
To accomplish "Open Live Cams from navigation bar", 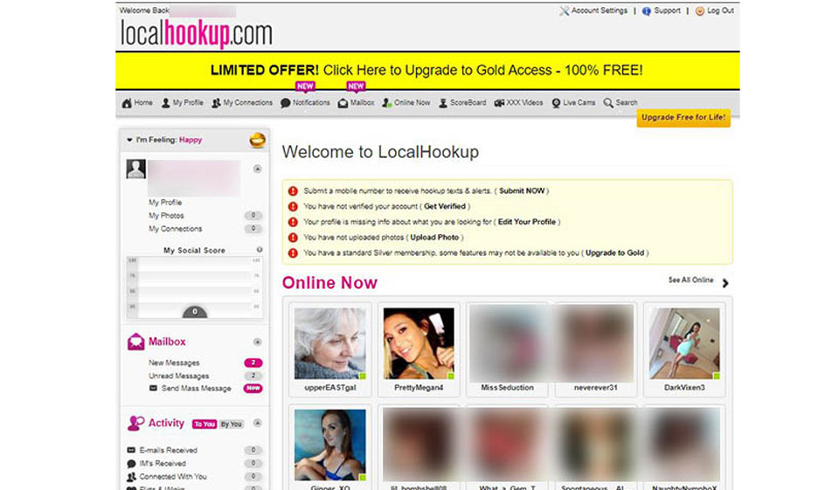I will tap(573, 103).
